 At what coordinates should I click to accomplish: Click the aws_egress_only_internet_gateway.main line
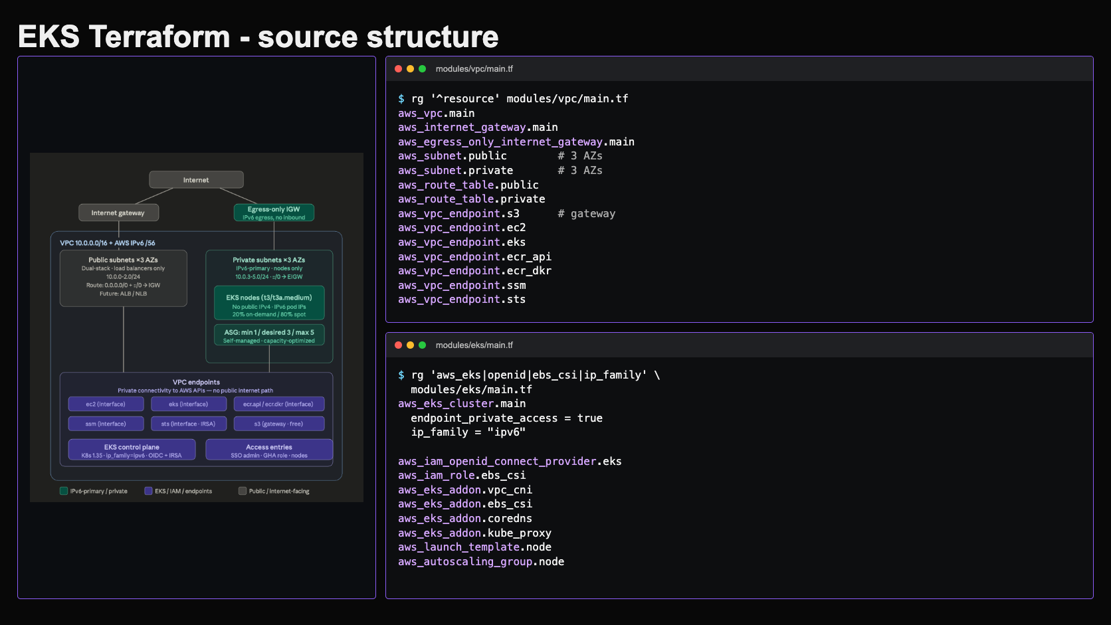click(516, 141)
